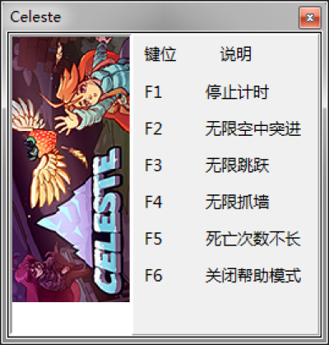The height and width of the screenshot is (345, 329).
Task: Click the 键位 column header
Action: (x=160, y=54)
